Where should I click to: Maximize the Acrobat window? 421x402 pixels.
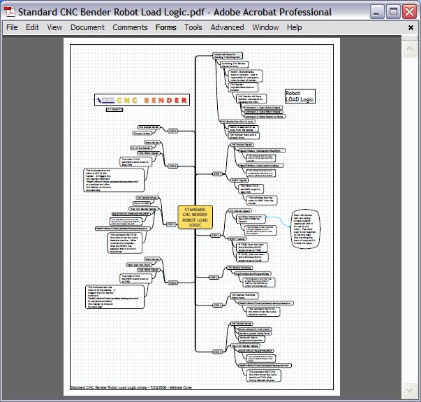[393, 11]
